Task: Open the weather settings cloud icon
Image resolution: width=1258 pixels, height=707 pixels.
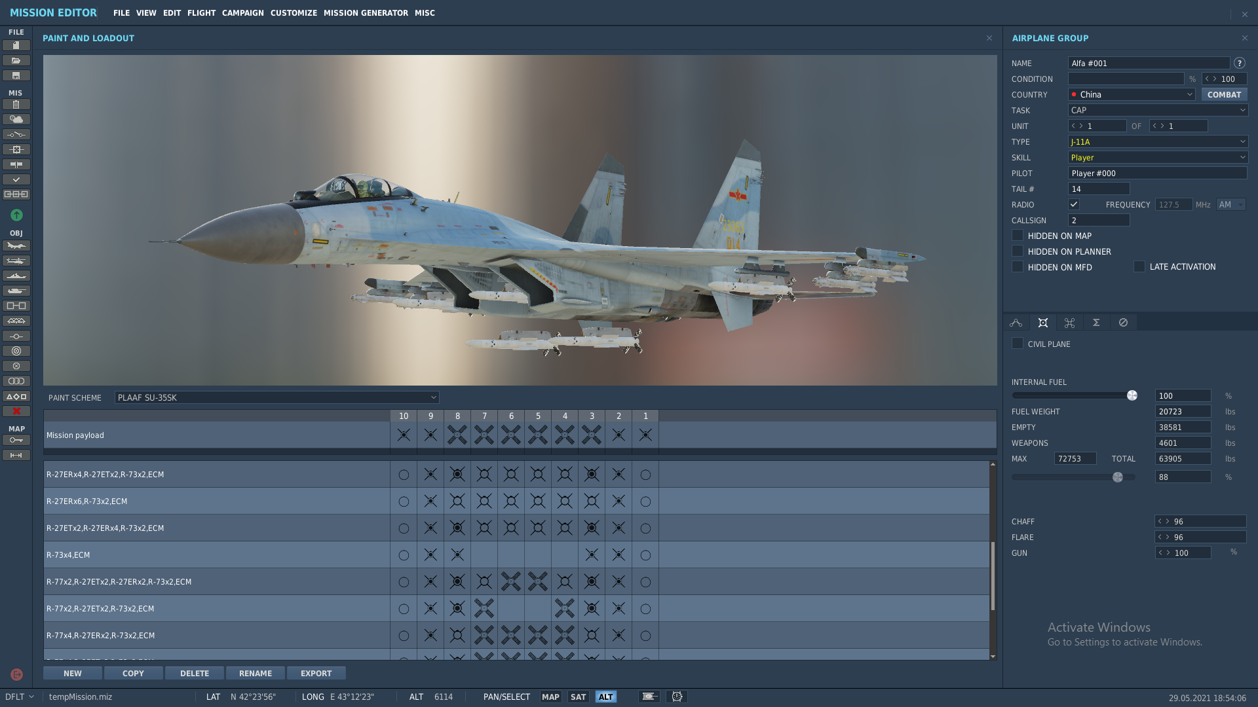Action: pyautogui.click(x=16, y=119)
